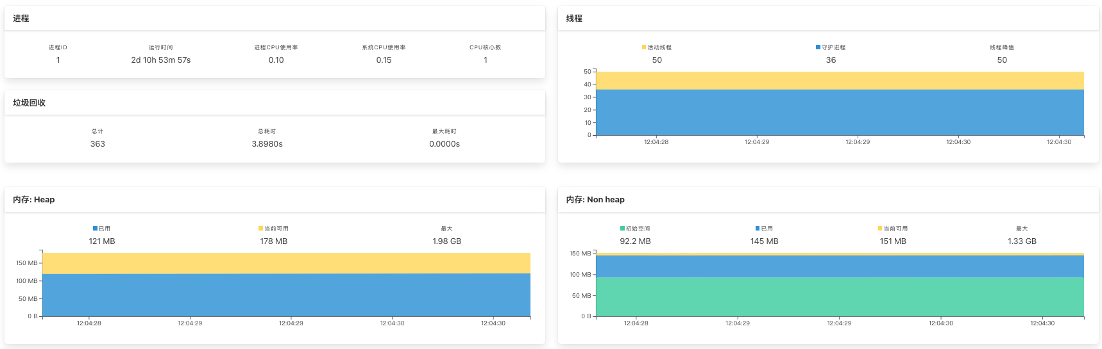The image size is (1102, 349).
Task: Click the Non heap used value 145 MB
Action: [765, 241]
